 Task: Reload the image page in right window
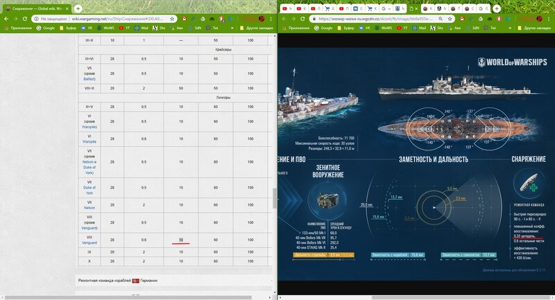pyautogui.click(x=302, y=19)
